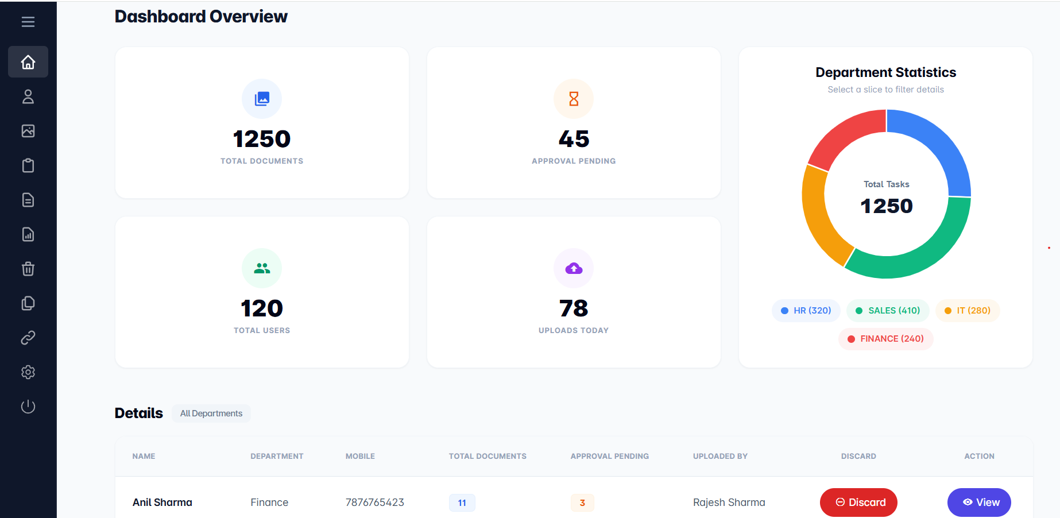
Task: Filter by SALES (410) legend chip
Action: pos(888,311)
